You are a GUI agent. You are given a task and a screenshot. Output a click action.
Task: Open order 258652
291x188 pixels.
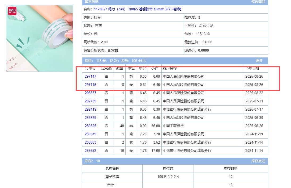pos(91,151)
